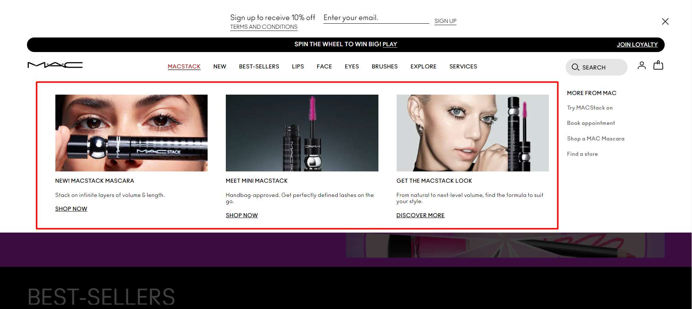The height and width of the screenshot is (309, 692).
Task: Open Terms and Conditions link
Action: click(264, 27)
